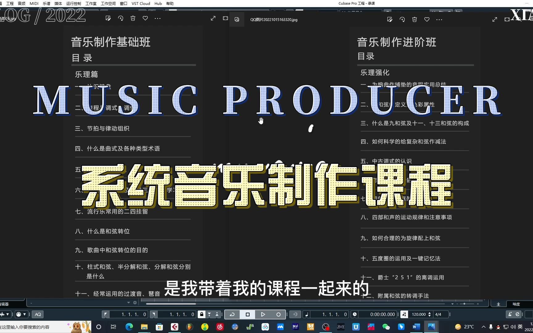This screenshot has height=333, width=533.
Task: Click fit-to-window icon in right photo viewer
Action: pyautogui.click(x=507, y=19)
